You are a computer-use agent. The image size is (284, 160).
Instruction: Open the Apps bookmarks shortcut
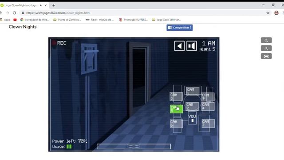(5, 20)
